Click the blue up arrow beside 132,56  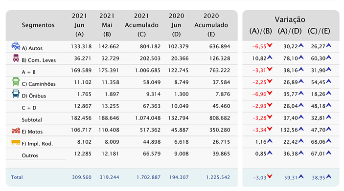coord(301,129)
